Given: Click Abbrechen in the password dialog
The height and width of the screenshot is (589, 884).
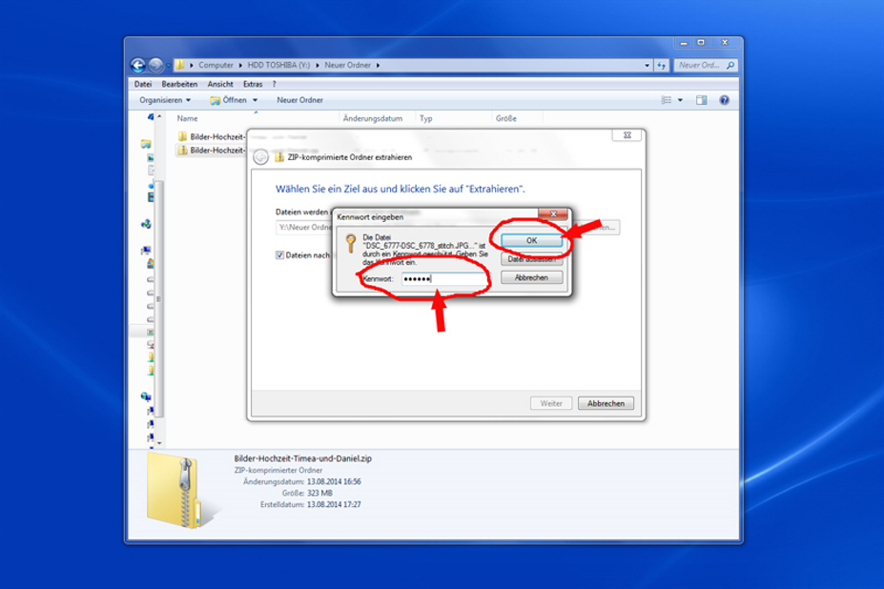Looking at the screenshot, I should (531, 277).
